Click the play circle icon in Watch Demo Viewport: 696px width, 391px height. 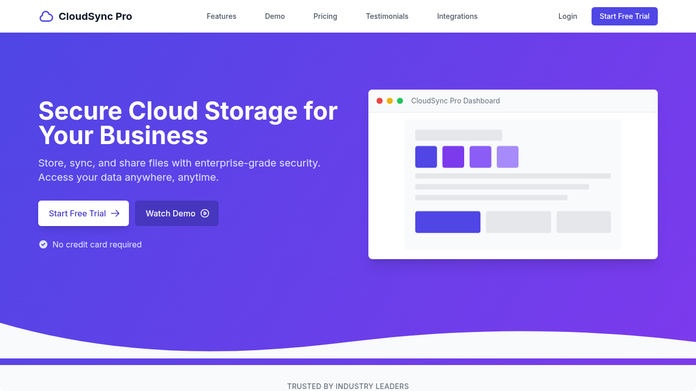(205, 213)
